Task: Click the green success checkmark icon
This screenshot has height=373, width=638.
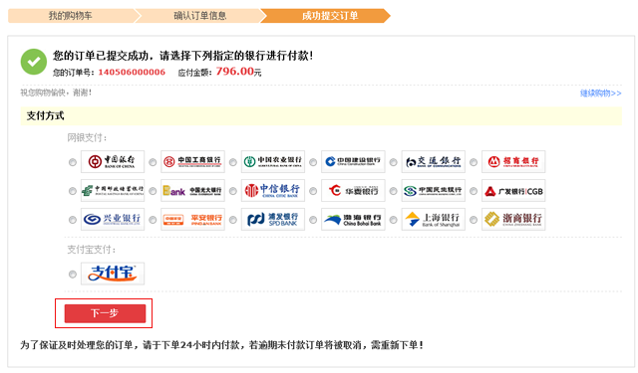Action: click(x=34, y=62)
